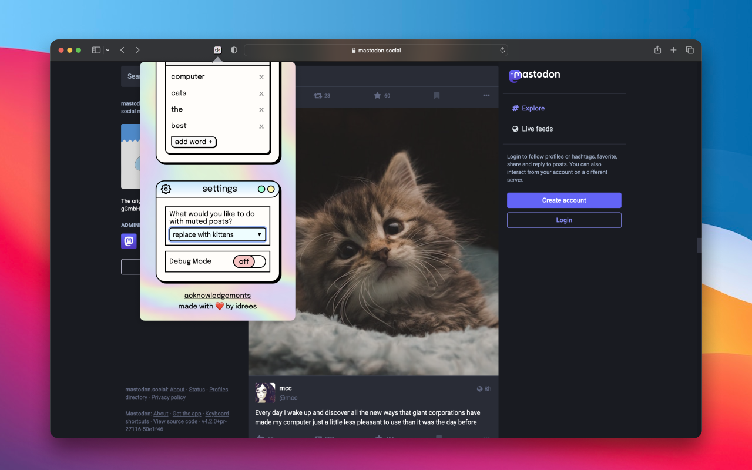The image size is (752, 470).
Task: Open the acknowledgements link
Action: tap(217, 296)
